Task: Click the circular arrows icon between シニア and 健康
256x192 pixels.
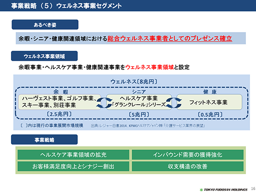Action: click(x=174, y=103)
